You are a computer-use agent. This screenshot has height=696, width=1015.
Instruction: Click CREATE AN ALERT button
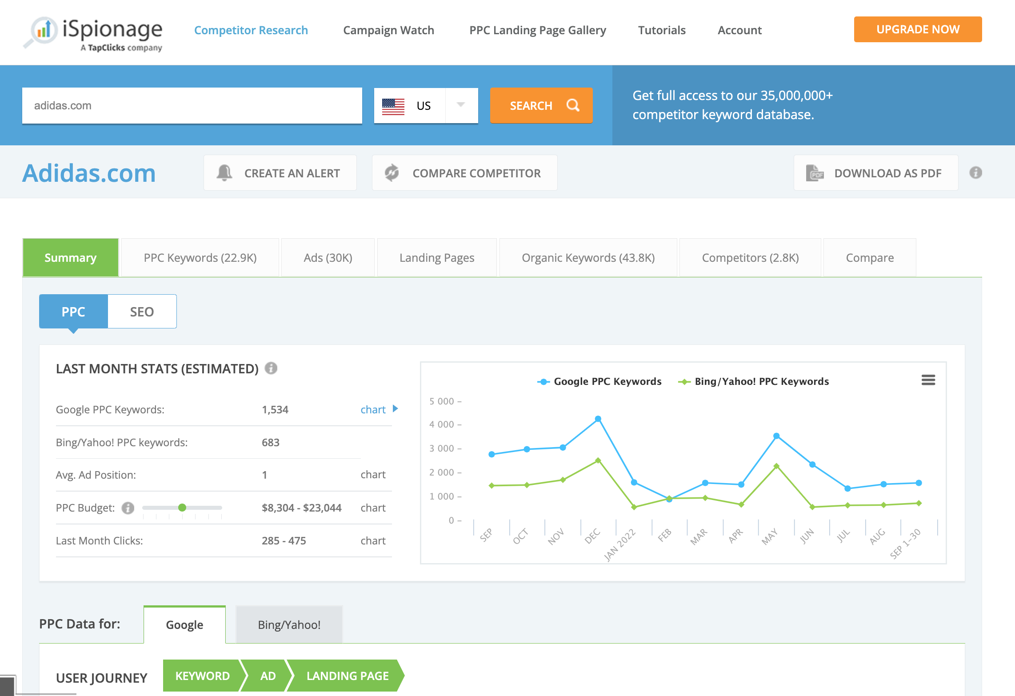coord(280,172)
